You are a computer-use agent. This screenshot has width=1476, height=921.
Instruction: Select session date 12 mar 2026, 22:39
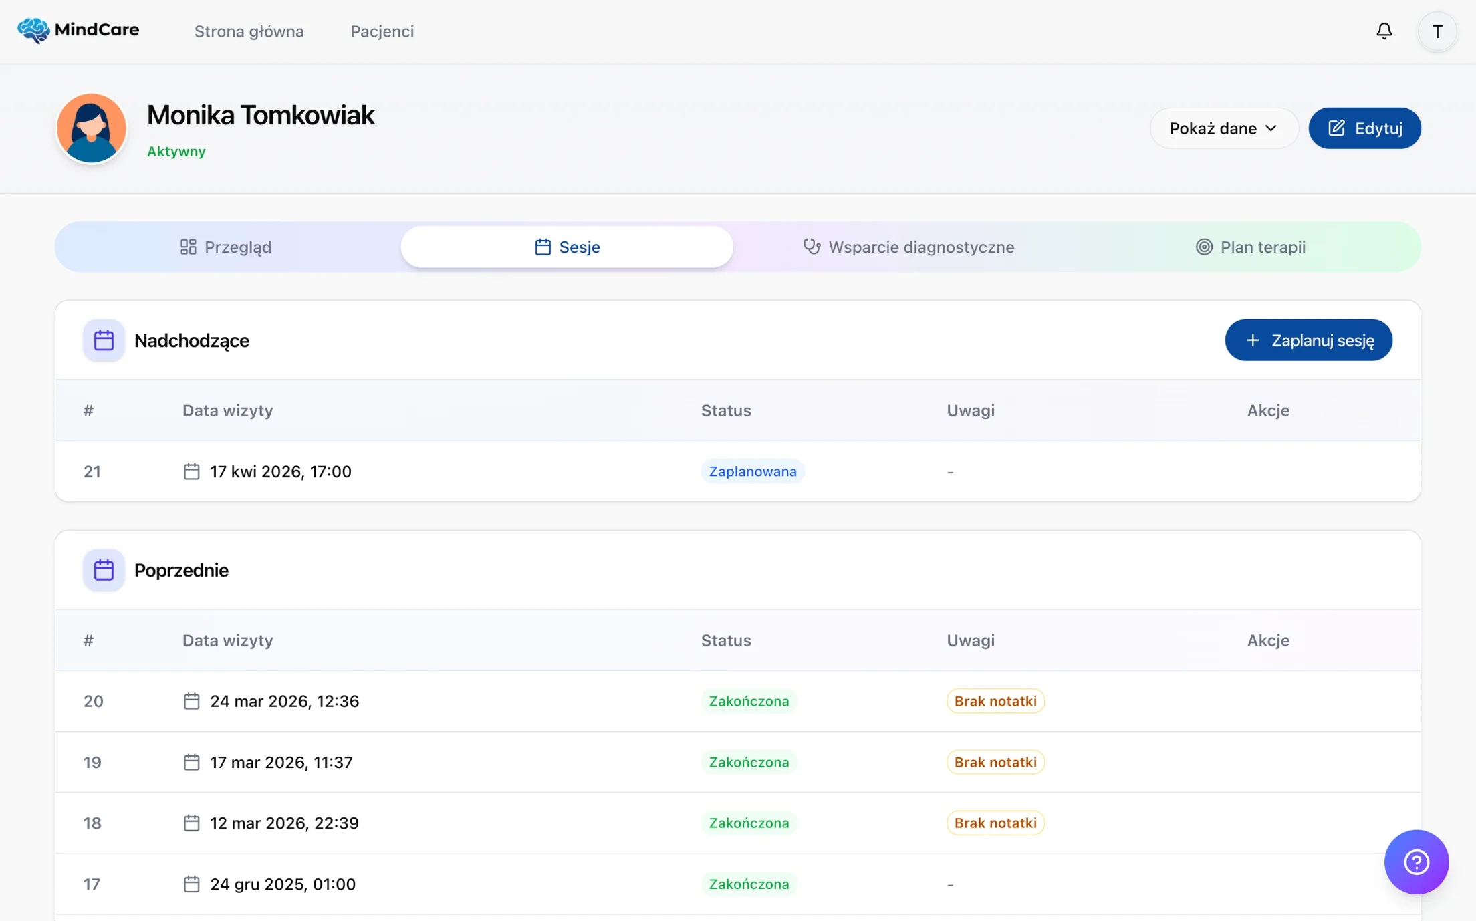click(x=285, y=823)
